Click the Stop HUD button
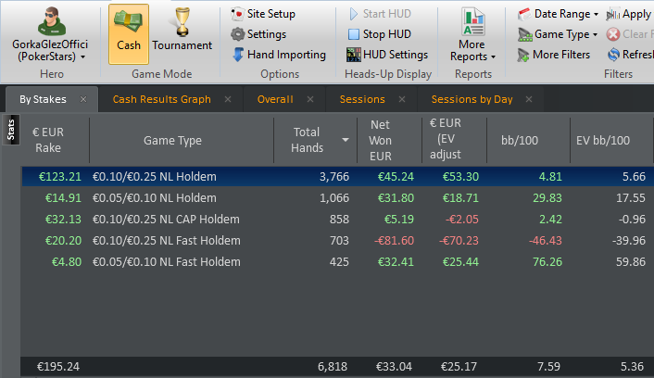Screen dimensions: 654x378 (x=380, y=34)
